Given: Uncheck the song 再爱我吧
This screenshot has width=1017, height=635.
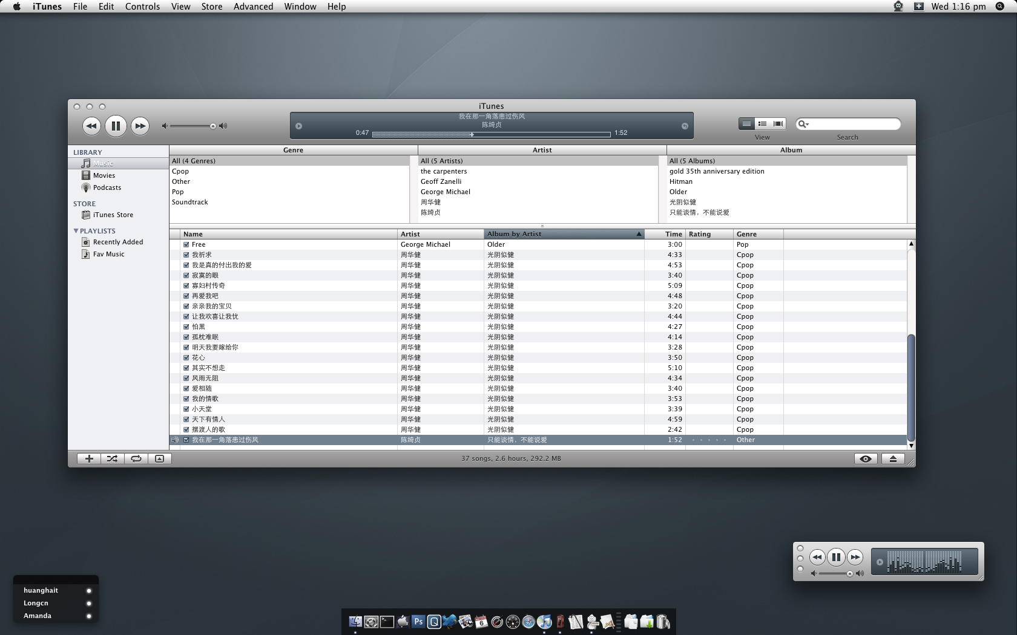Looking at the screenshot, I should pyautogui.click(x=186, y=296).
